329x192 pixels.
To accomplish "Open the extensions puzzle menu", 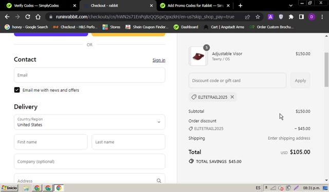I will click(x=291, y=17).
